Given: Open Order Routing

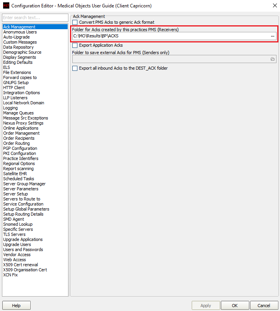Looking at the screenshot, I should point(16,143).
